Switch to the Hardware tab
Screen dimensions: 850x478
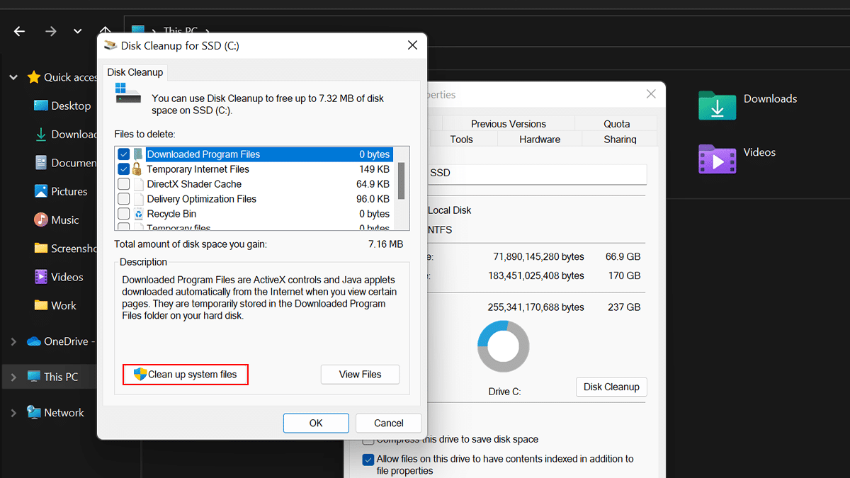point(539,140)
